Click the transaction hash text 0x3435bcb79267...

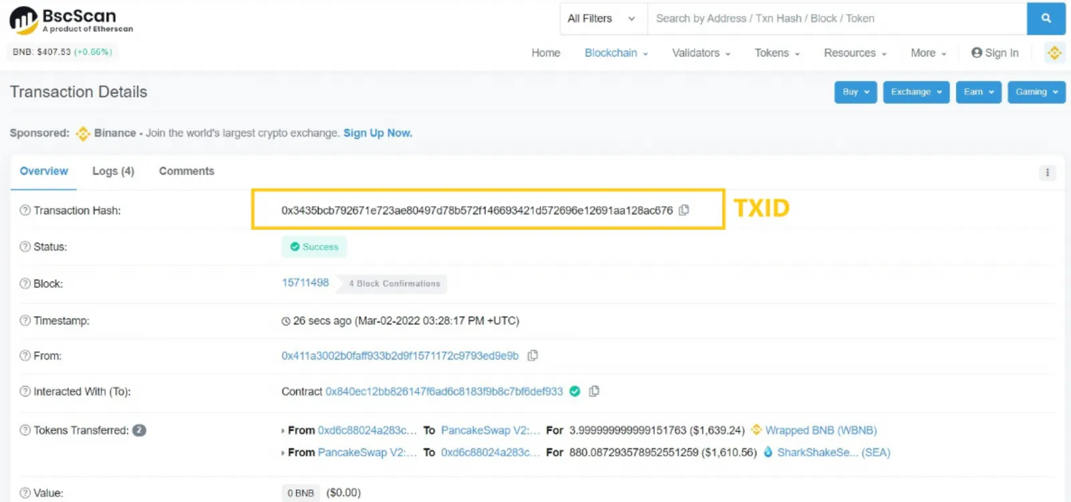point(477,210)
